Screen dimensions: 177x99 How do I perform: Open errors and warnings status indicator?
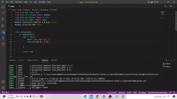pyautogui.click(x=5, y=92)
